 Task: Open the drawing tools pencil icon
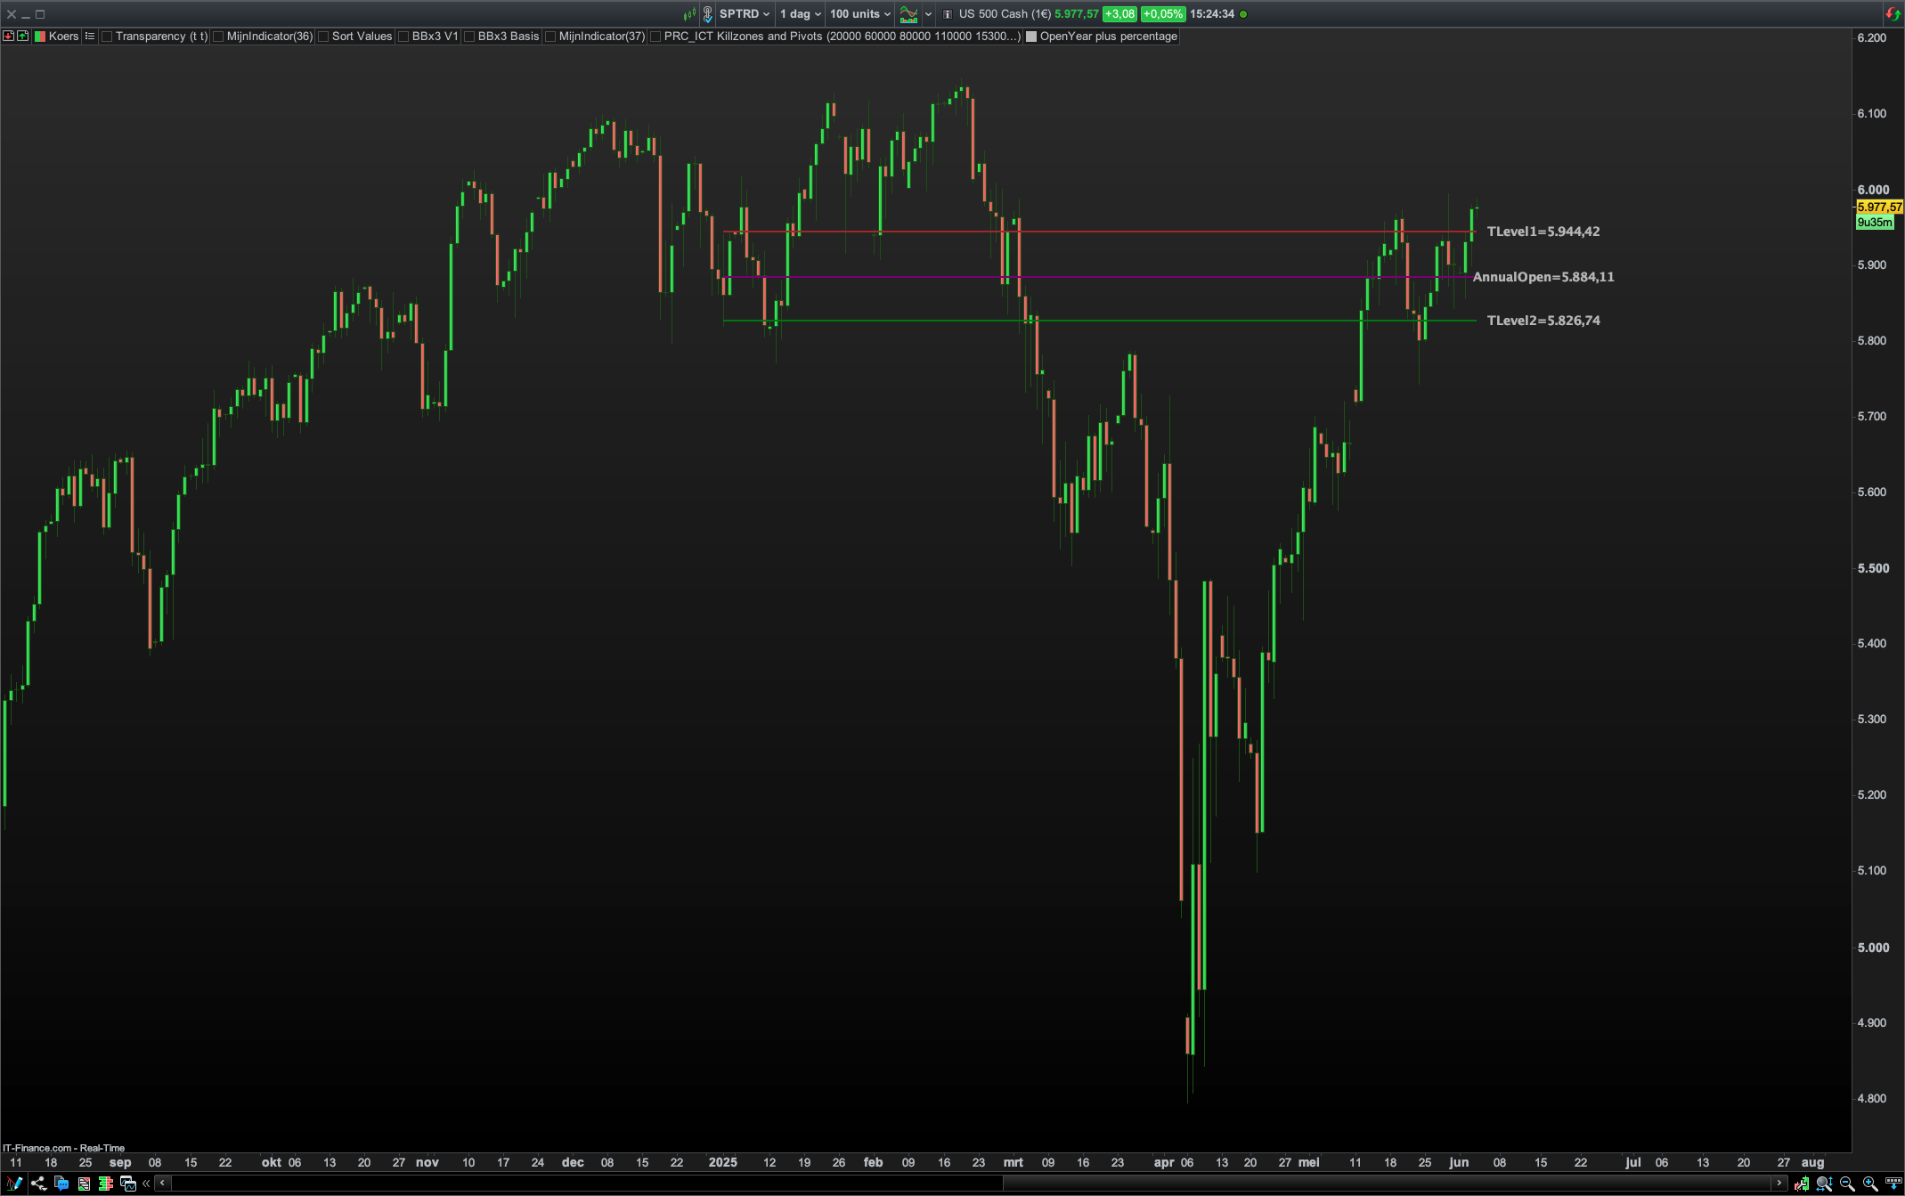click(14, 1184)
